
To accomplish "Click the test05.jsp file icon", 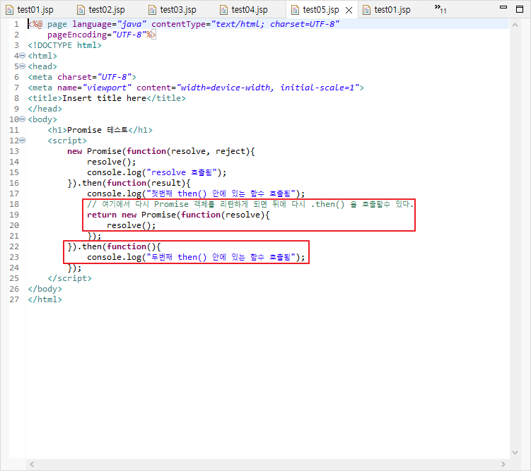I will 295,10.
